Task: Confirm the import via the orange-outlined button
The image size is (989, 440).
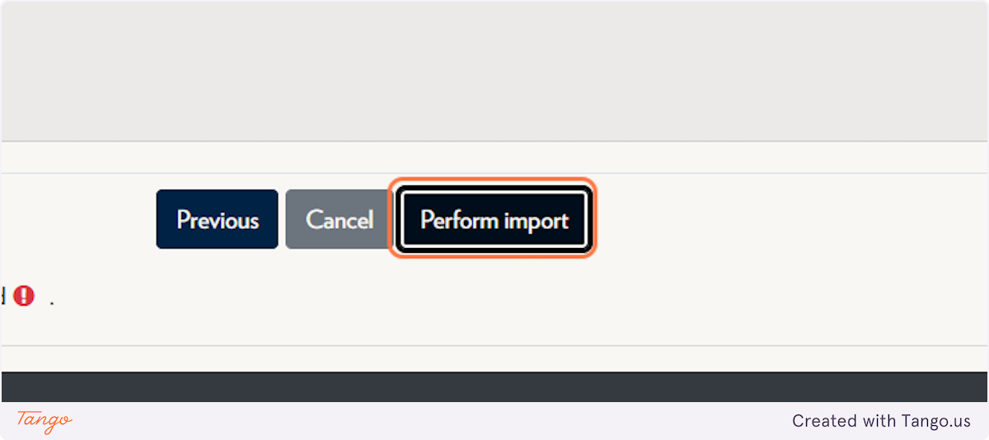Action: point(493,220)
